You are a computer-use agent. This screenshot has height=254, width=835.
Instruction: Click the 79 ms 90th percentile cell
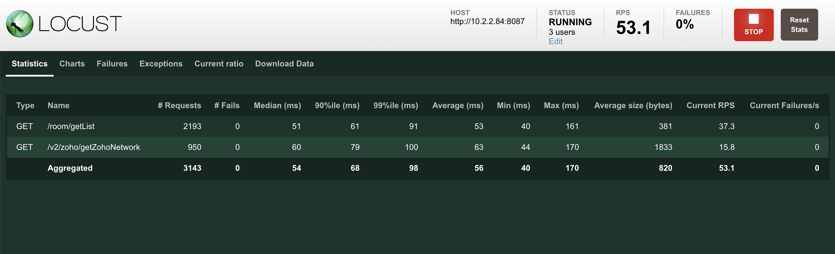click(355, 147)
